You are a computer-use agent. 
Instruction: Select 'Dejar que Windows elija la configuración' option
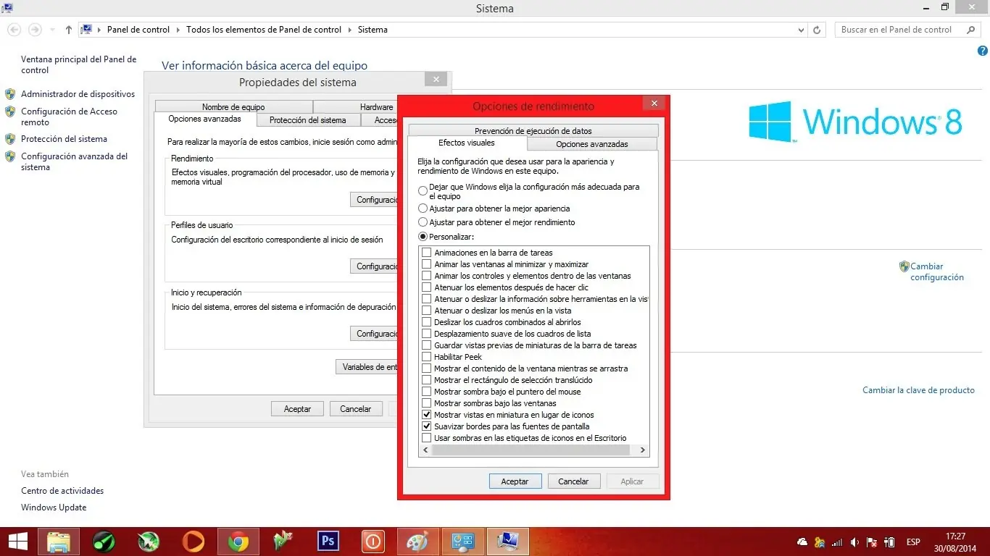coord(423,191)
